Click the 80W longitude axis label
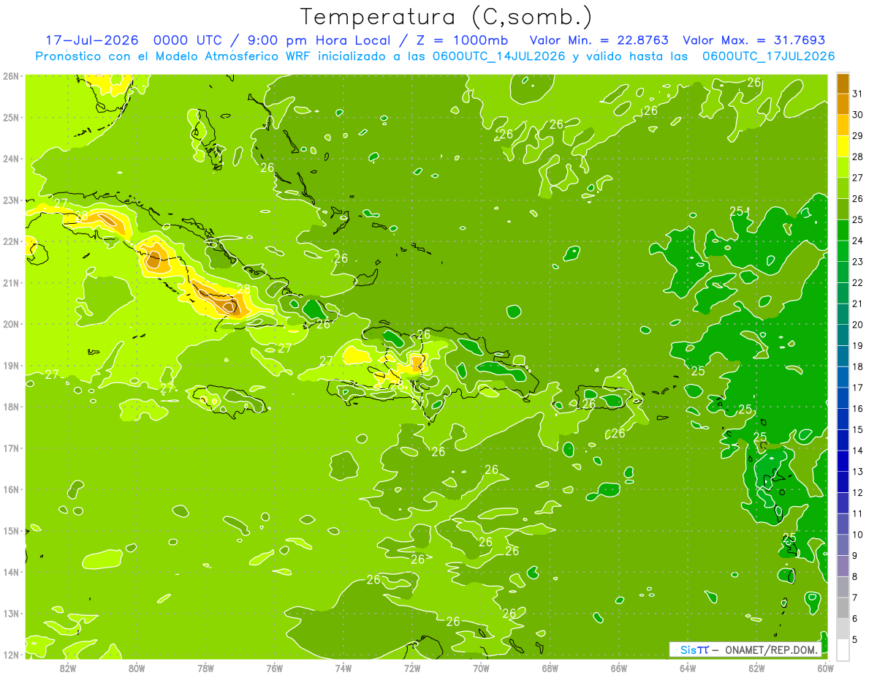The image size is (877, 678). coord(137,668)
